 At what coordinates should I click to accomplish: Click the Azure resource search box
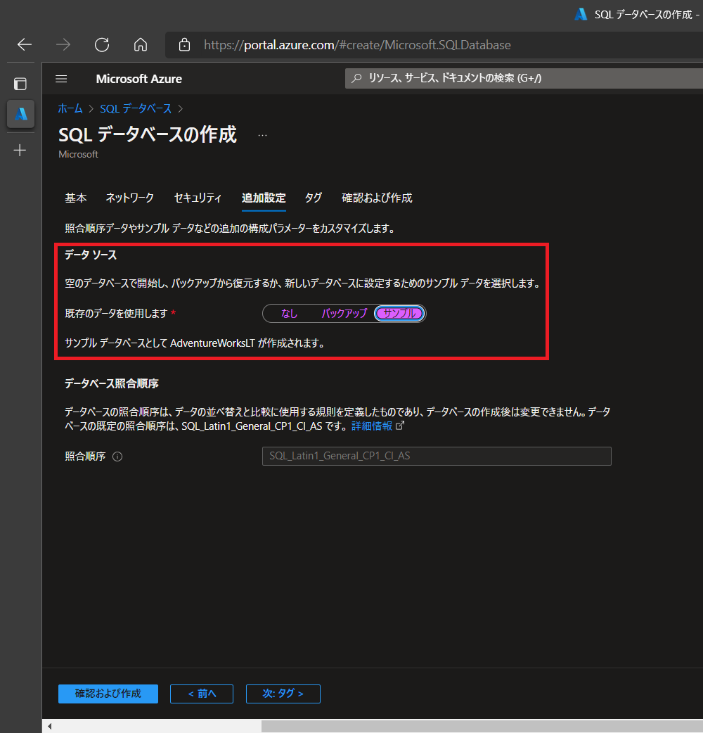pyautogui.click(x=524, y=78)
